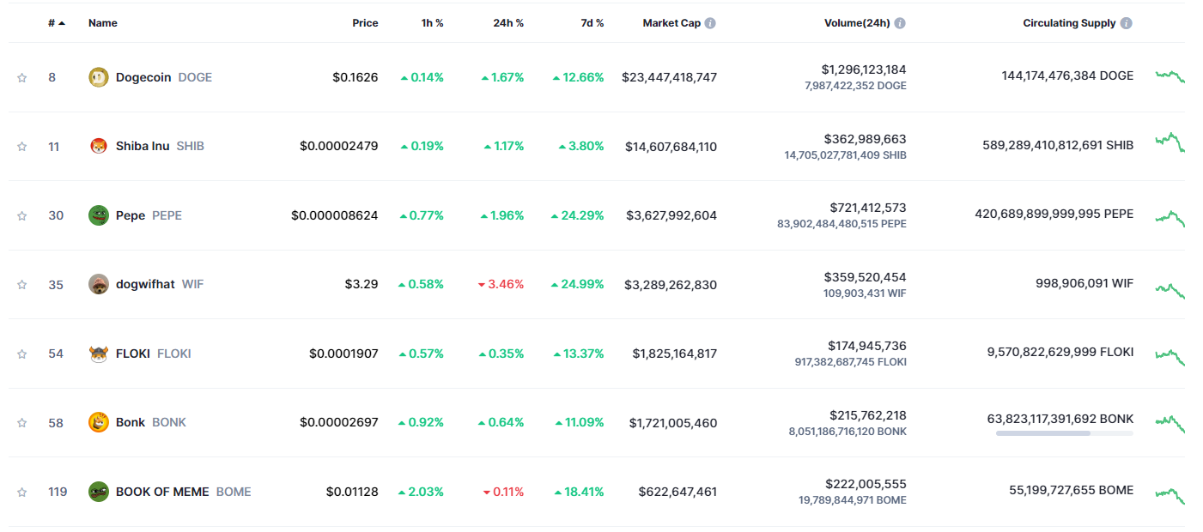1203x532 pixels.
Task: Add Dogecoin to watchlist with star
Action: click(x=21, y=77)
